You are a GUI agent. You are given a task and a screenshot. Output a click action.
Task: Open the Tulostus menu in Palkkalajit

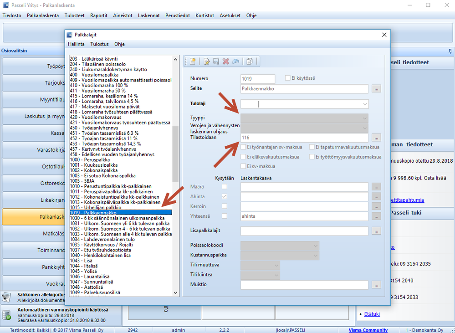(100, 44)
